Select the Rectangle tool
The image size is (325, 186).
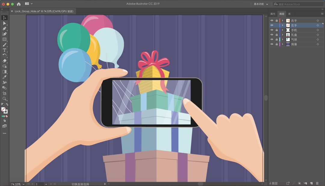(5, 39)
